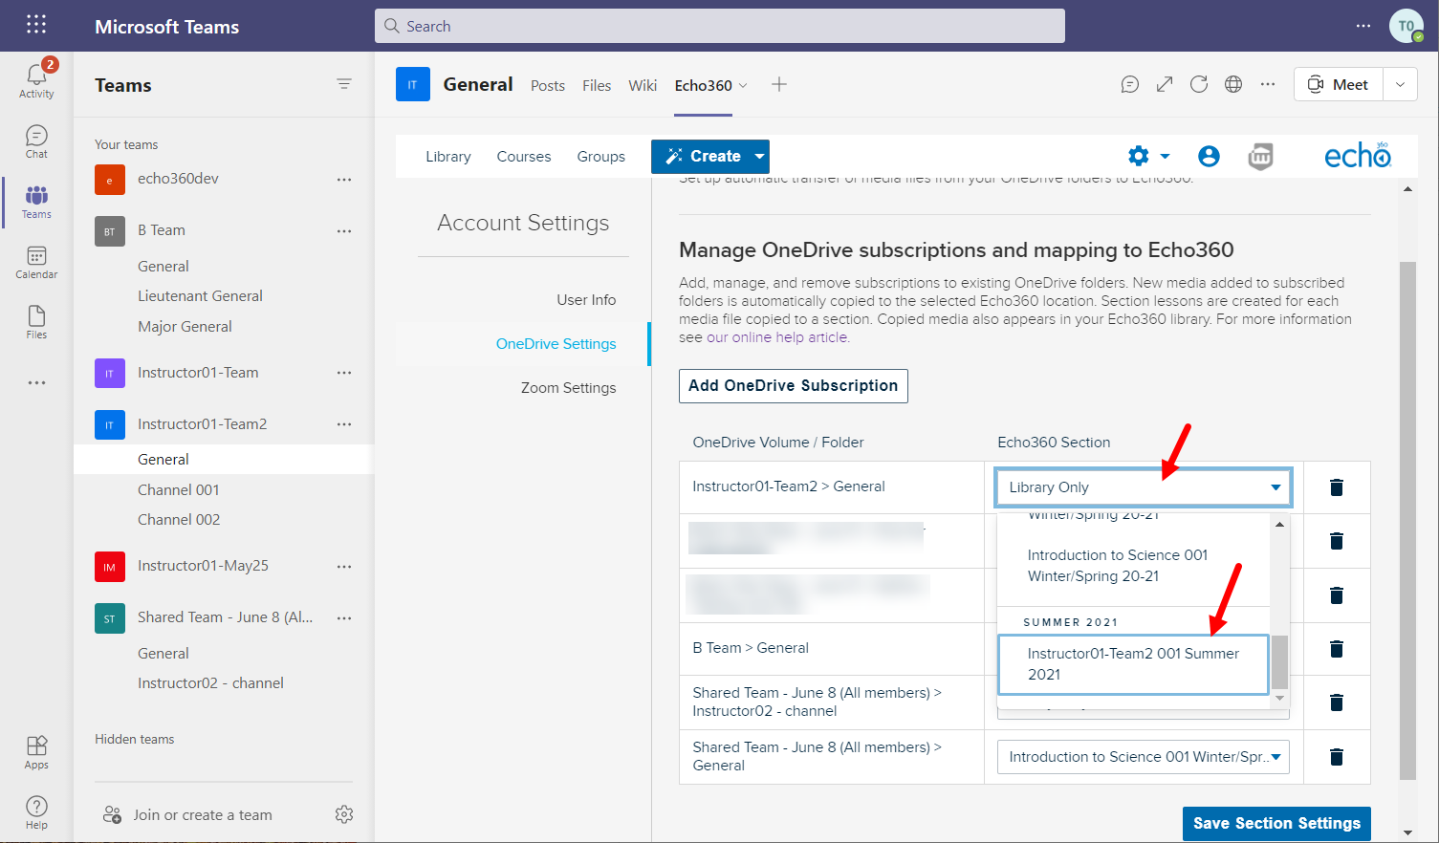1439x843 pixels.
Task: Open Zoom Settings page
Action: point(568,388)
